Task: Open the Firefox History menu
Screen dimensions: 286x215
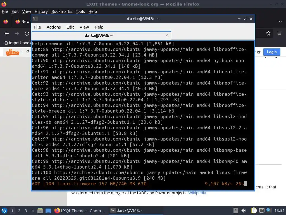Action: (41, 11)
